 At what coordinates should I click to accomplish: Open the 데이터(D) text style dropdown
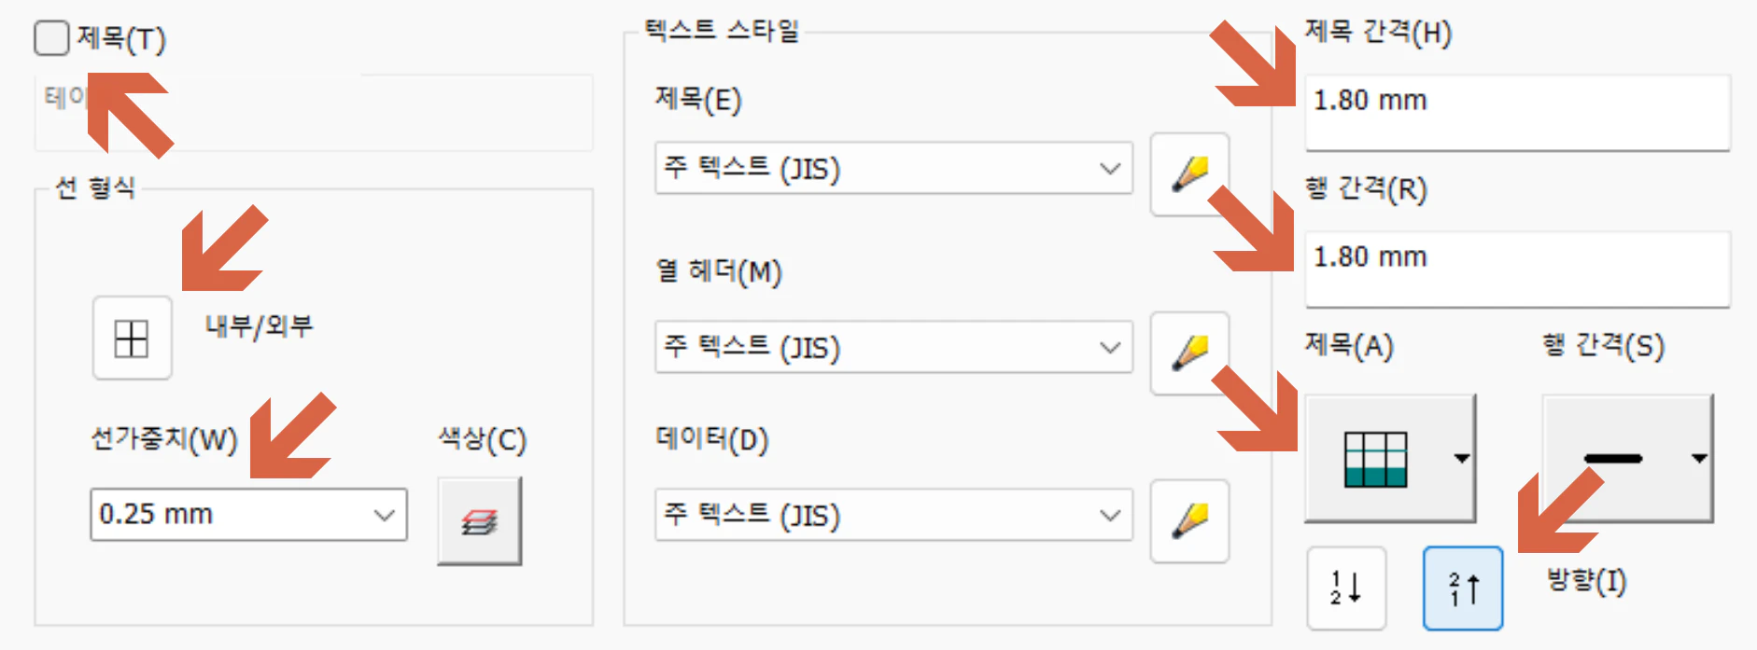coord(892,514)
